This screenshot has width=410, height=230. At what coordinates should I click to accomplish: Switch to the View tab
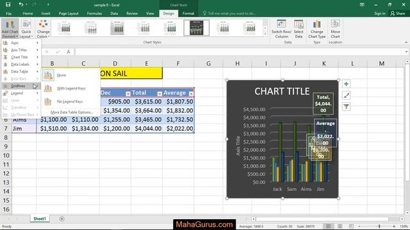(150, 13)
